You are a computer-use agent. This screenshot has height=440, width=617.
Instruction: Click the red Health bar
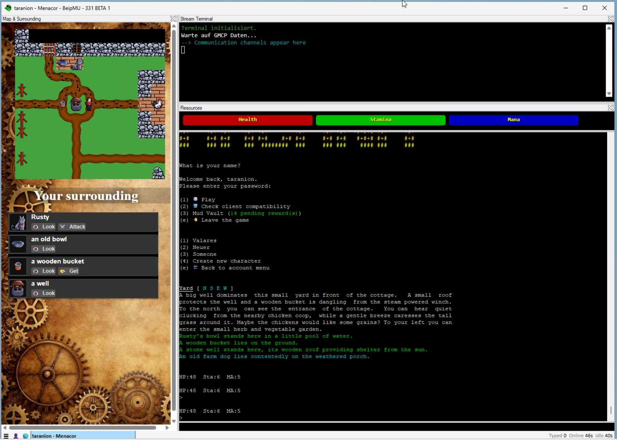point(248,120)
